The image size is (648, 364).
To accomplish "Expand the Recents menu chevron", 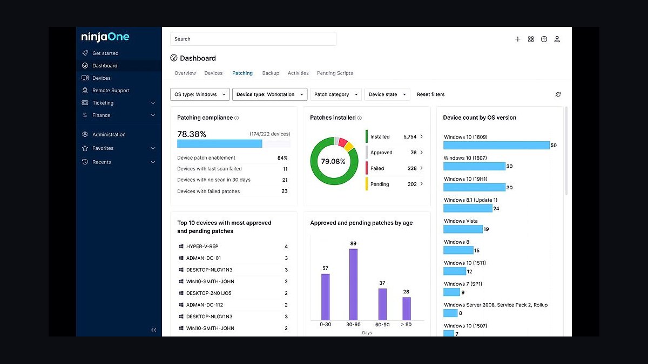I will [153, 162].
